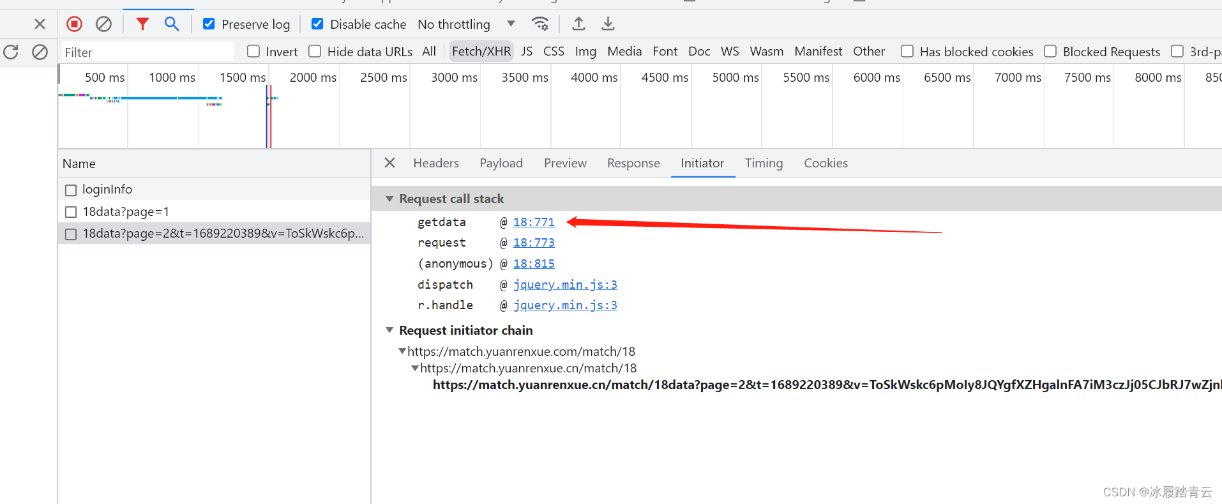Click the Filter text input
The image size is (1222, 504).
(x=147, y=52)
